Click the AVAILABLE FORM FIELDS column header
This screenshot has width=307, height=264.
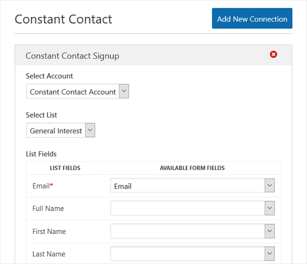point(192,168)
